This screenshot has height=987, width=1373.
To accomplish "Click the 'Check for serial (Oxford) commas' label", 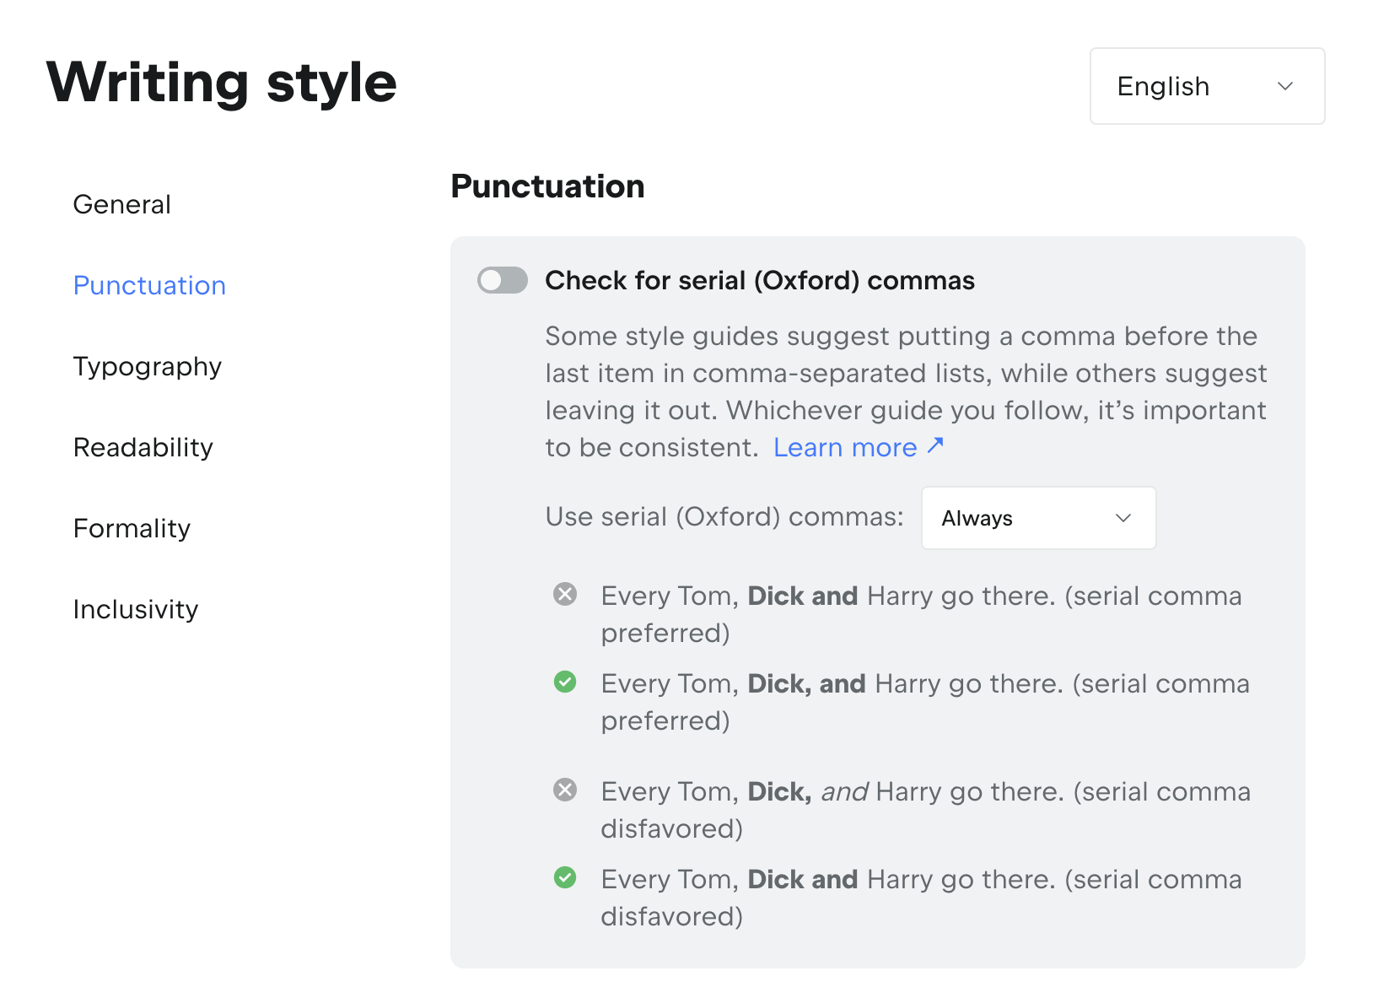I will tap(760, 280).
